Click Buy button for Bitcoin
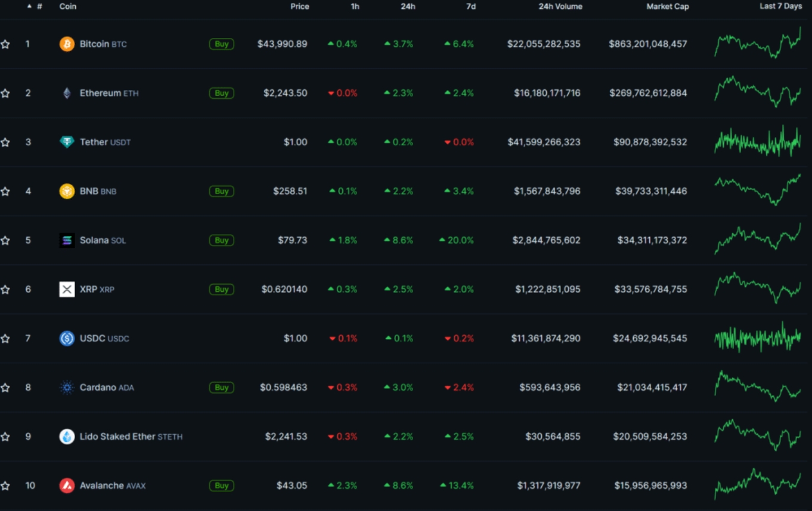The image size is (812, 511). pos(221,44)
